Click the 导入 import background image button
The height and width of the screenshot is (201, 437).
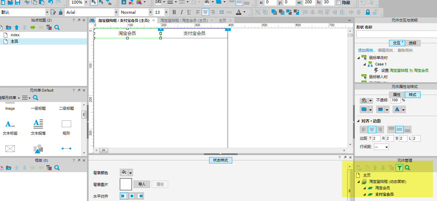tap(142, 184)
